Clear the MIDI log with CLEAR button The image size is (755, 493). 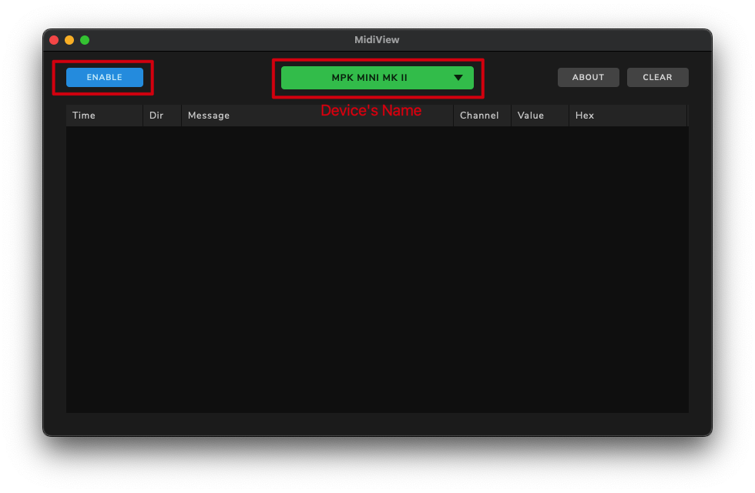[x=657, y=77]
